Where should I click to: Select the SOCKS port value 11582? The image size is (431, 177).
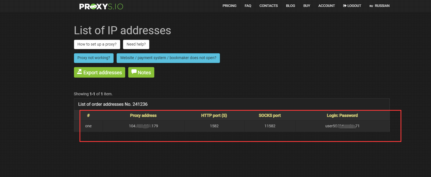[270, 126]
